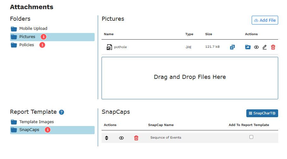The height and width of the screenshot is (159, 287).
Task: Reorder Sequnce of Events with sort arrows
Action: pos(107,138)
